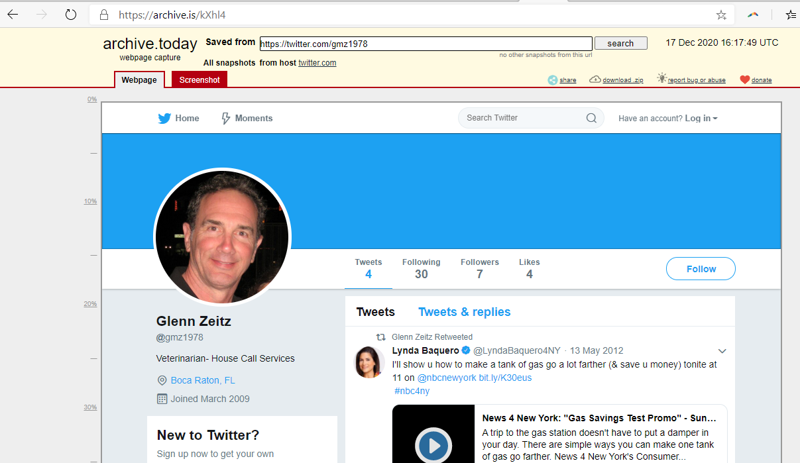Open the twitter.com host snapshots link
The width and height of the screenshot is (800, 463).
tap(317, 63)
